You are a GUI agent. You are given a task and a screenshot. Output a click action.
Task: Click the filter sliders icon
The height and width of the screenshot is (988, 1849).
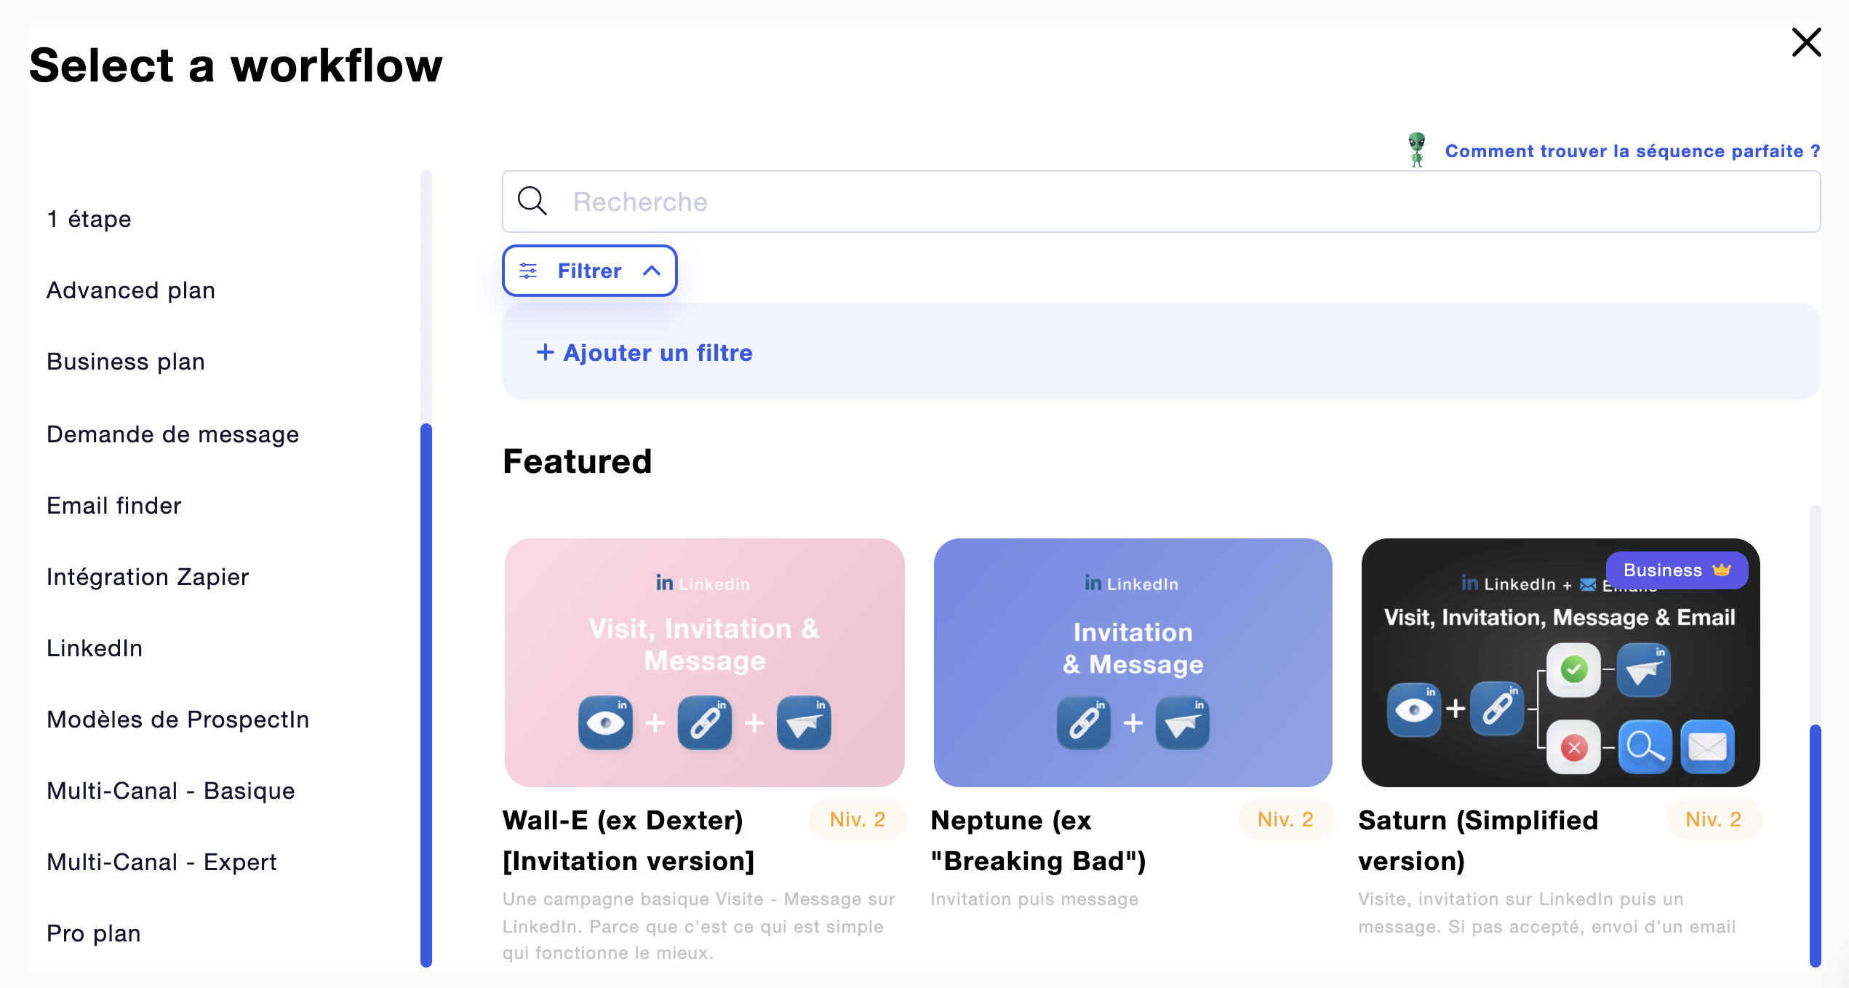[528, 271]
